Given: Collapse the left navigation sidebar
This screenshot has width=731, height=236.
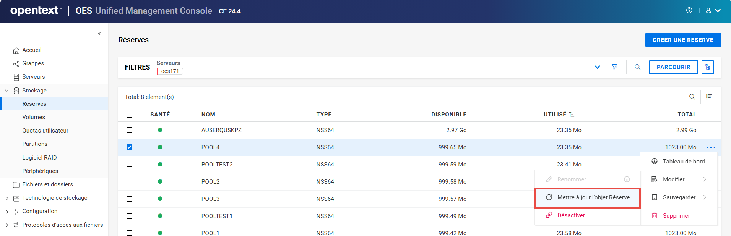Looking at the screenshot, I should pyautogui.click(x=99, y=34).
